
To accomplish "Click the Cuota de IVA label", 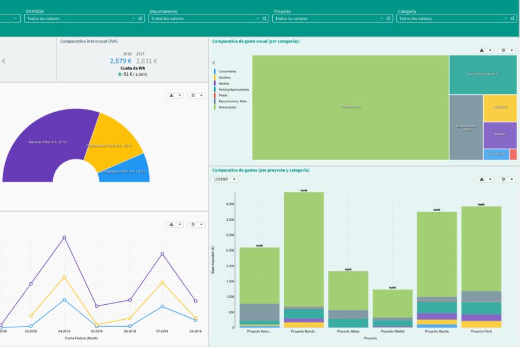I will pos(133,68).
